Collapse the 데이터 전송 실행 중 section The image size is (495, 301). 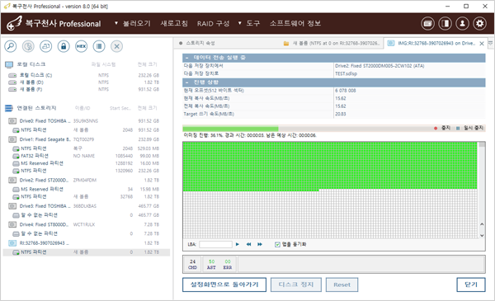coord(187,58)
